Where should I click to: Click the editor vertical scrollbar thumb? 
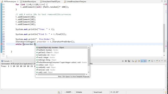(x=164, y=38)
